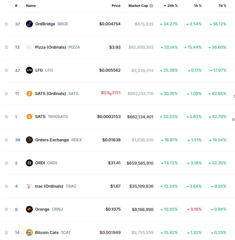The width and height of the screenshot is (235, 240).
Task: Click the Orders.Exchange RDEX logo icon
Action: click(x=29, y=140)
